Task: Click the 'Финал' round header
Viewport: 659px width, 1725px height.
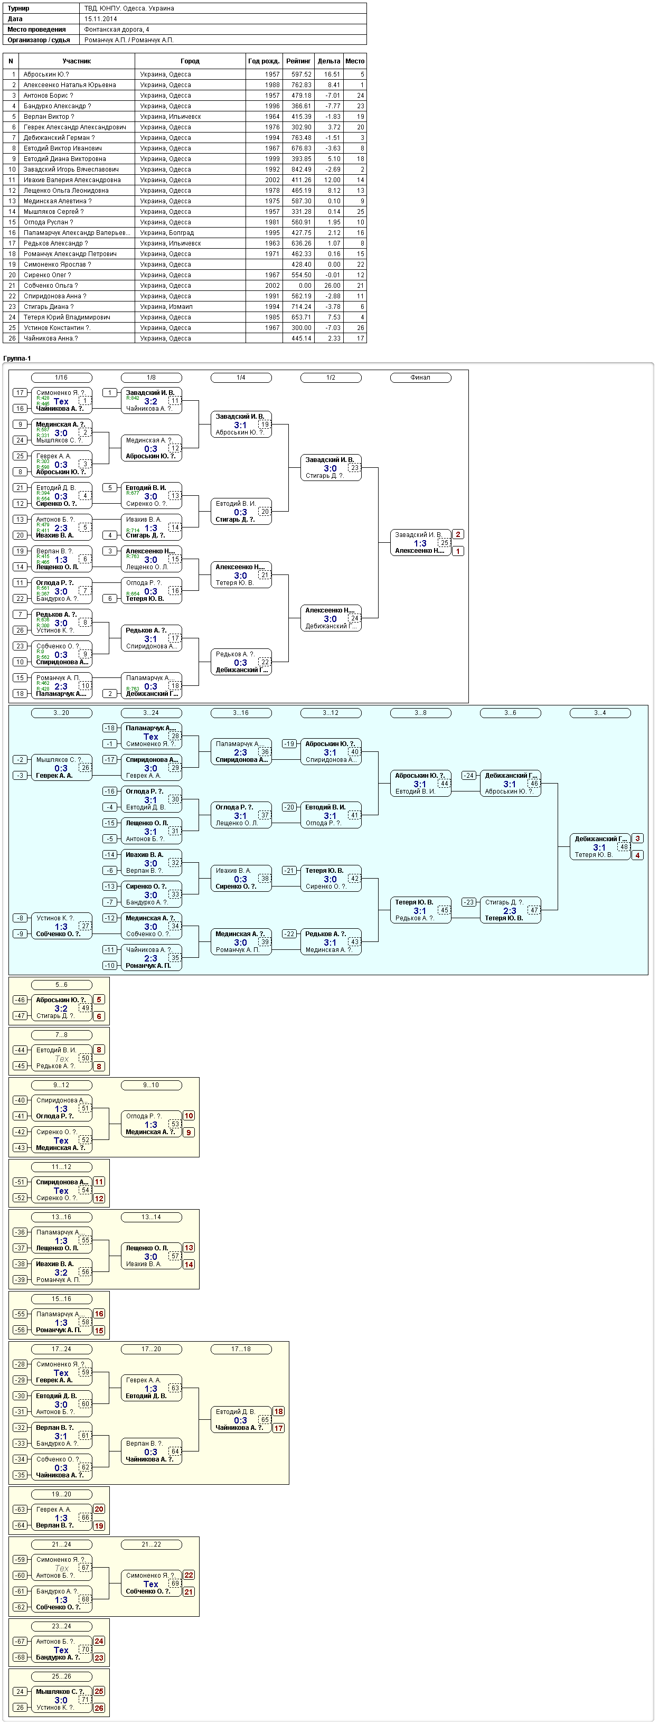Action: point(420,378)
